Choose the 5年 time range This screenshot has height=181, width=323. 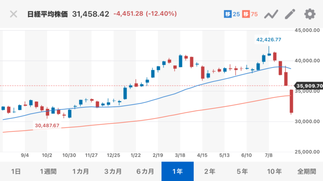coord(242,171)
